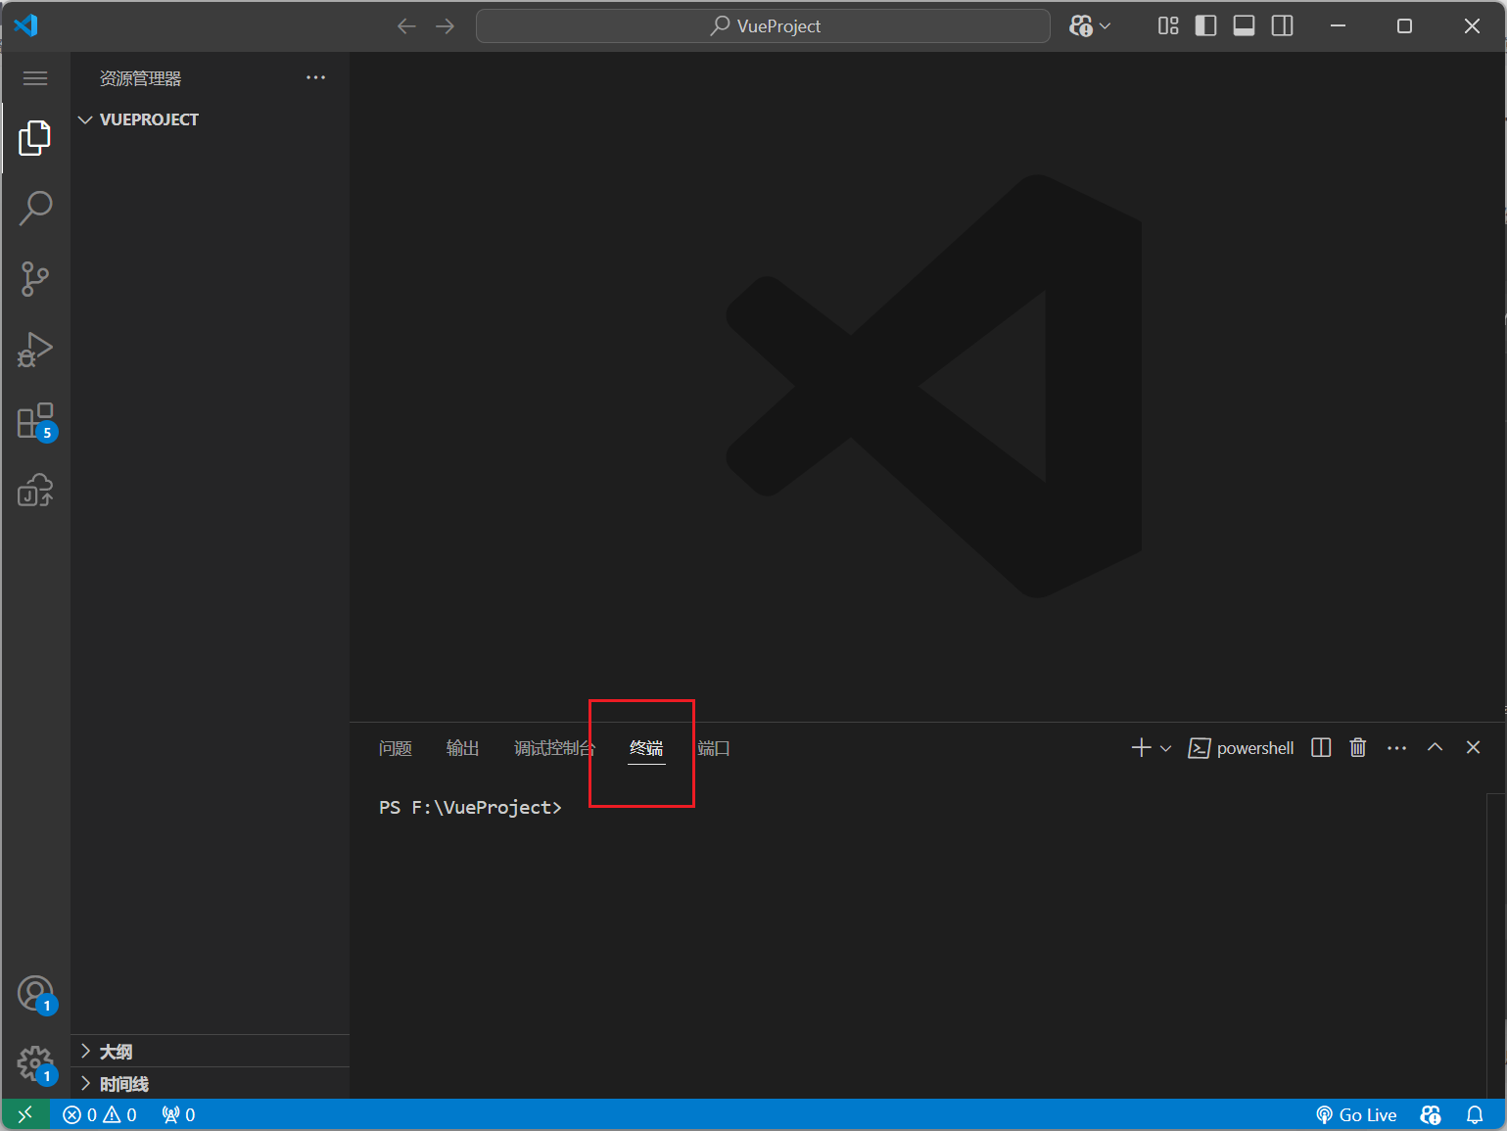1507x1131 pixels.
Task: Click the ports forwarded indicator showing 0
Action: pyautogui.click(x=178, y=1114)
